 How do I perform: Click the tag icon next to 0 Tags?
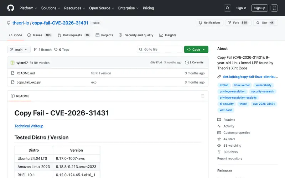56,49
